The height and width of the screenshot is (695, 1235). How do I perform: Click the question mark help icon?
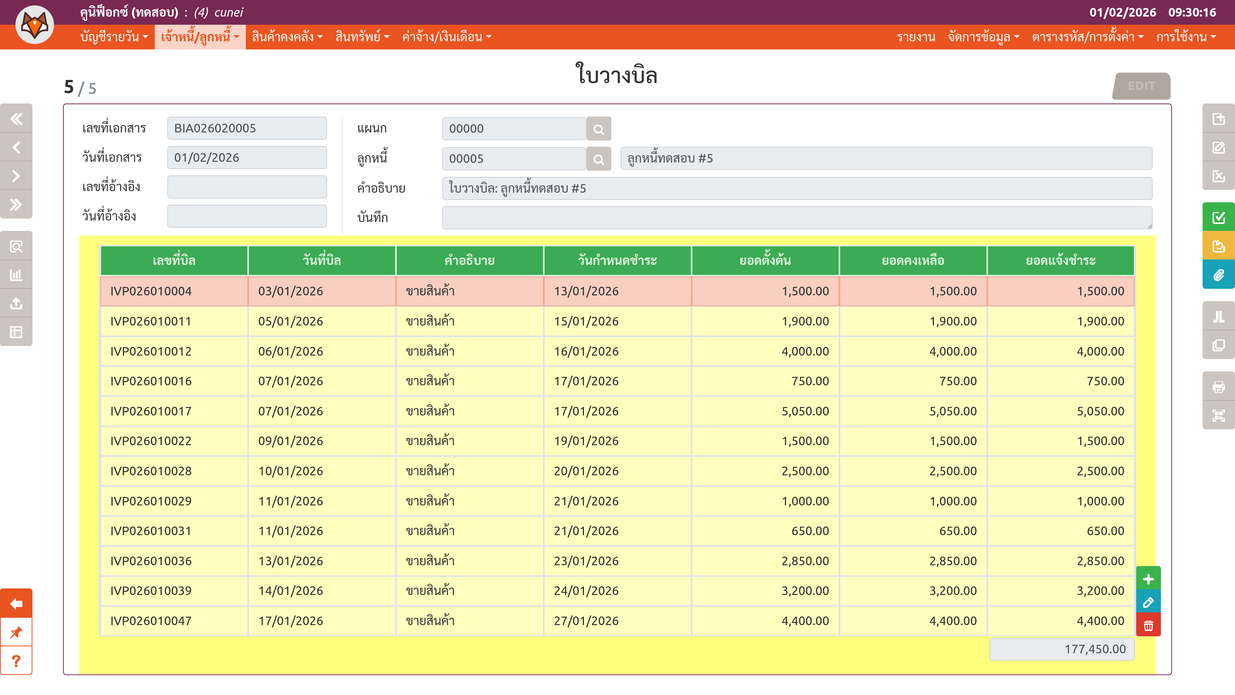pyautogui.click(x=16, y=661)
